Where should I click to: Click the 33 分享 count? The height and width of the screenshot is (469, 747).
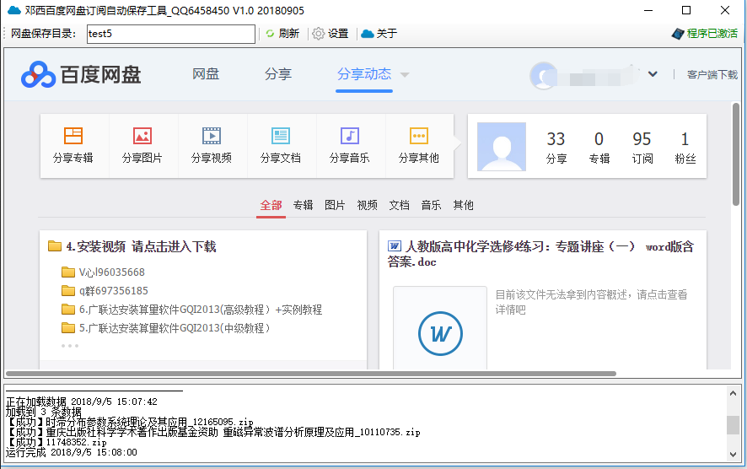click(x=556, y=147)
